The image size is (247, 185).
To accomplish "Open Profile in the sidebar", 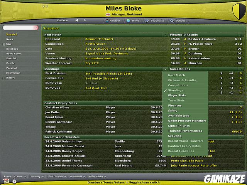I will click(x=10, y=63).
